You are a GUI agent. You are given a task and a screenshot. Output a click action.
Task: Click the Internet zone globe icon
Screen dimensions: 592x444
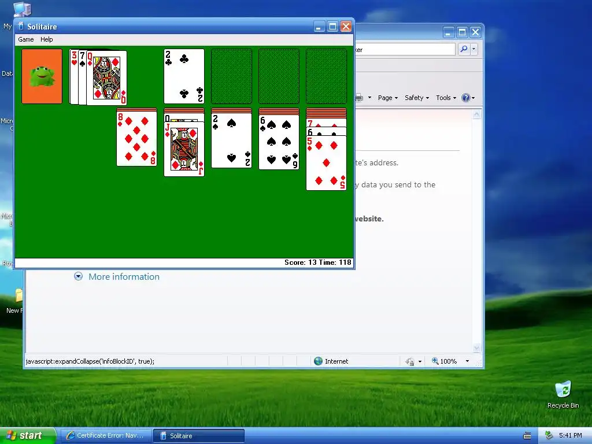319,361
